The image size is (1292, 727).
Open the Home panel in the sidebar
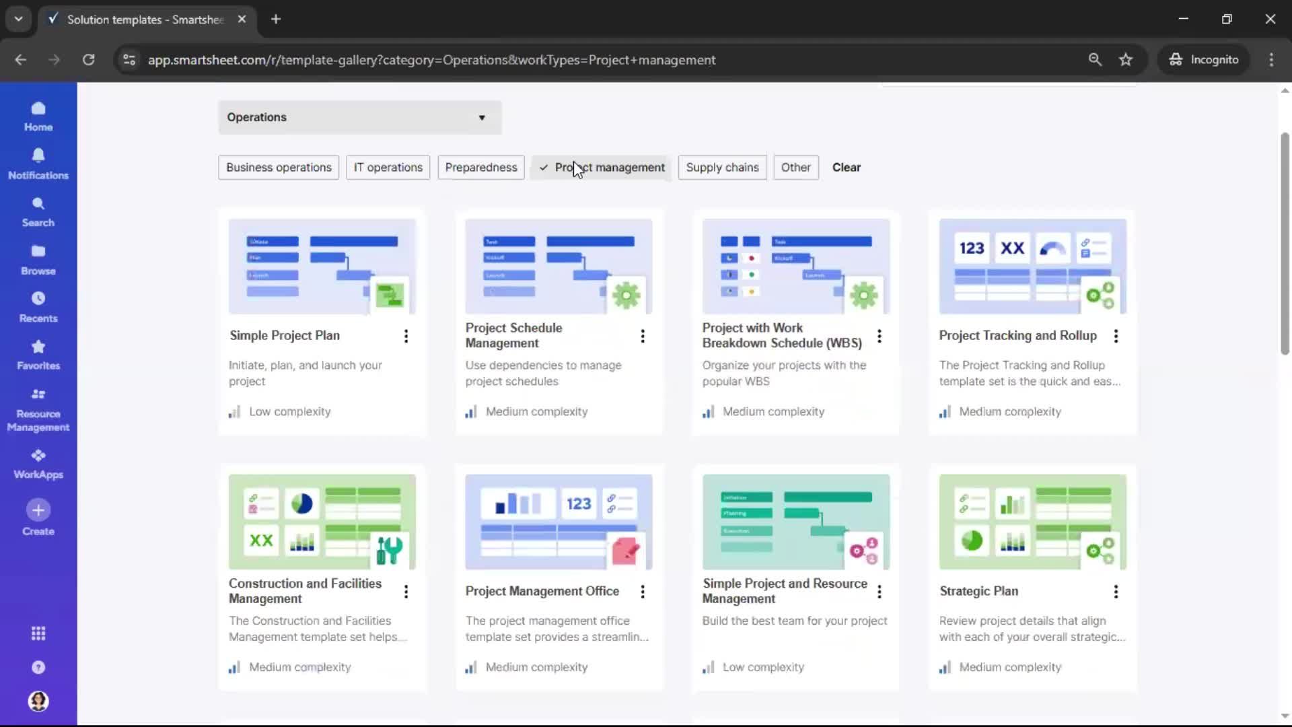[x=38, y=116]
